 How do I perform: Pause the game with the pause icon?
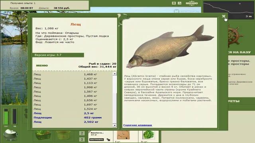pyautogui.click(x=174, y=3)
